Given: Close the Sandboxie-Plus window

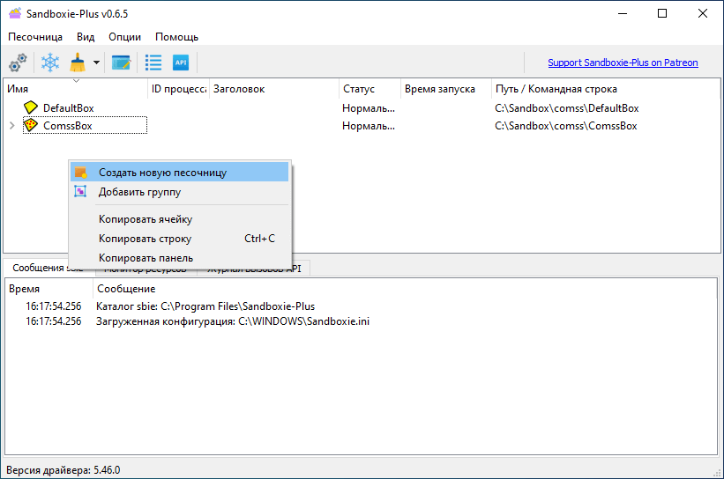Looking at the screenshot, I should pos(702,13).
